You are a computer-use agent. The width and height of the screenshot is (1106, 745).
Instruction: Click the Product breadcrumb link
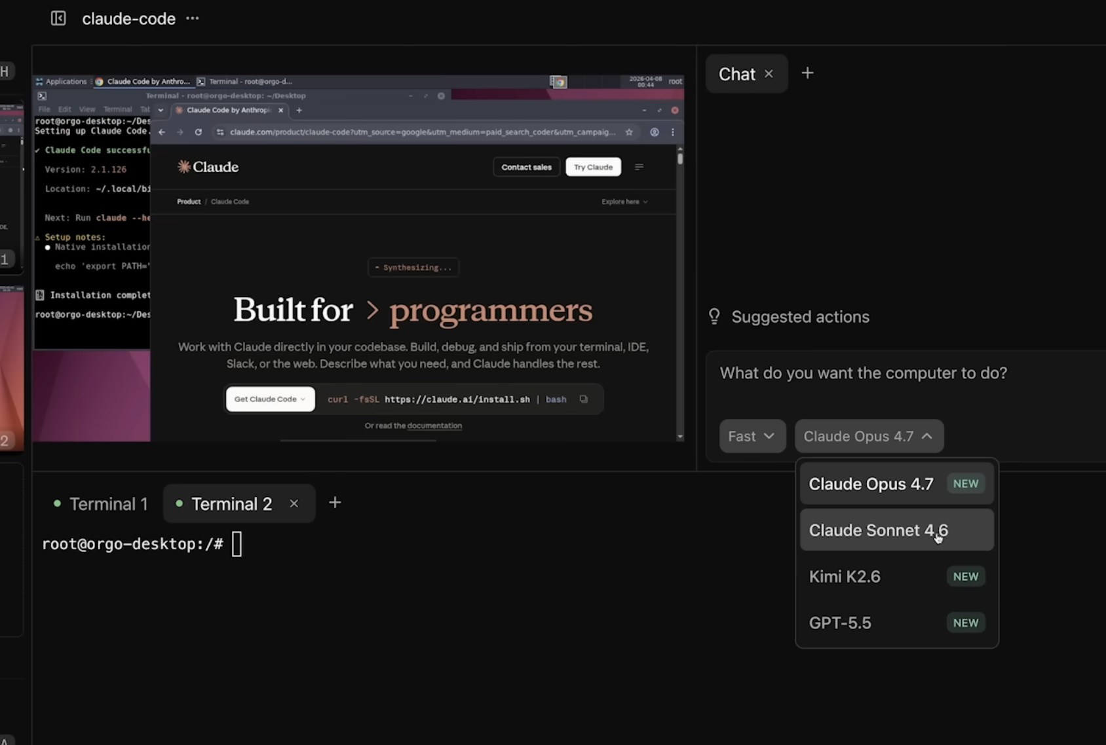189,202
